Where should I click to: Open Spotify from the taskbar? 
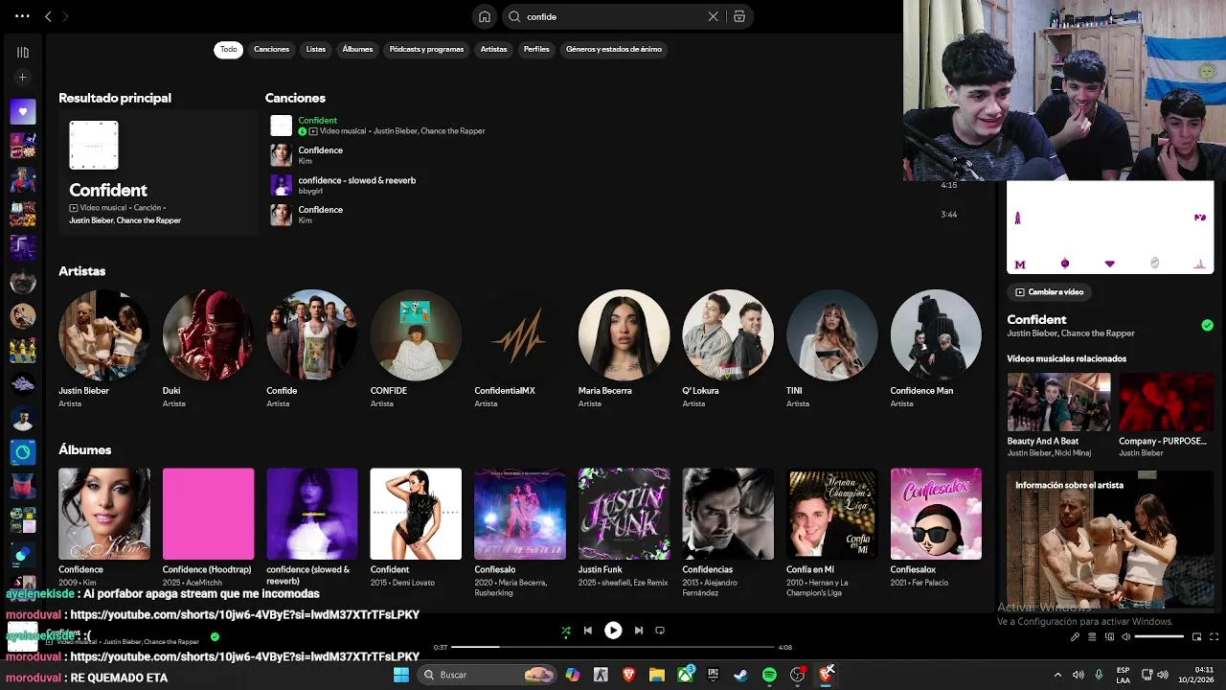click(x=769, y=675)
